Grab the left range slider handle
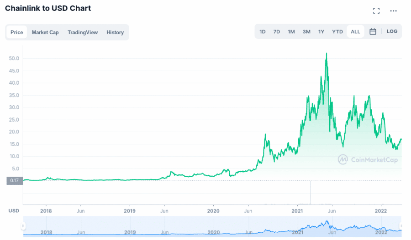 pyautogui.click(x=23, y=226)
